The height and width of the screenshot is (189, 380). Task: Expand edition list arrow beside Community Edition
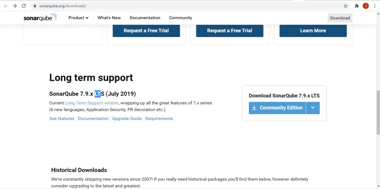point(313,108)
